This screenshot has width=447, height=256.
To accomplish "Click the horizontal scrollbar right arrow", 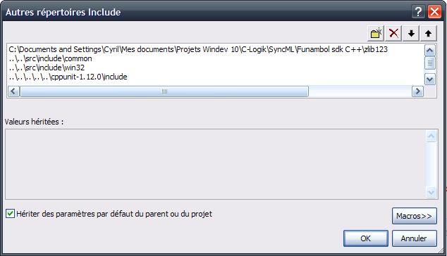I will tap(417, 91).
